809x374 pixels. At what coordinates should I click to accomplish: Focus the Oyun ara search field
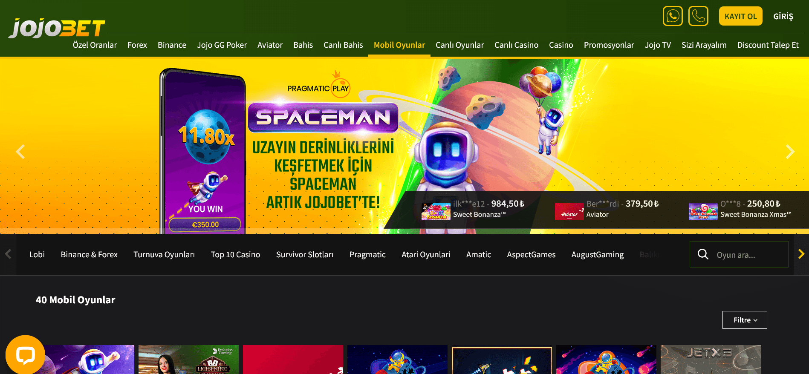pos(739,254)
